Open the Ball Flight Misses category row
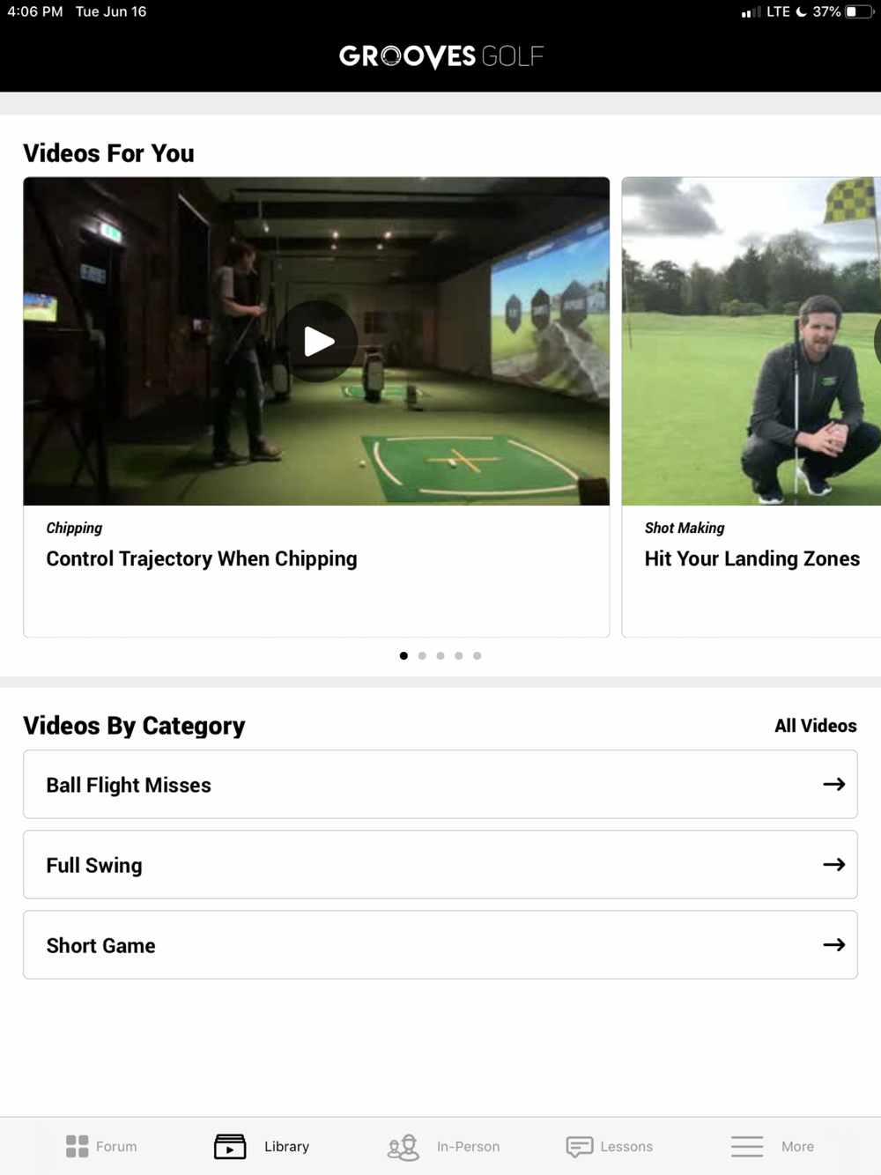The width and height of the screenshot is (881, 1175). [x=440, y=784]
